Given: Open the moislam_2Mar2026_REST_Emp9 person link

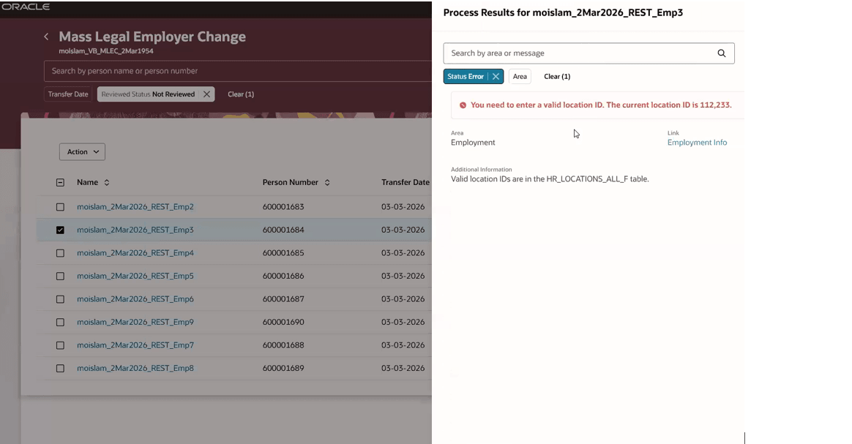Looking at the screenshot, I should pos(135,323).
